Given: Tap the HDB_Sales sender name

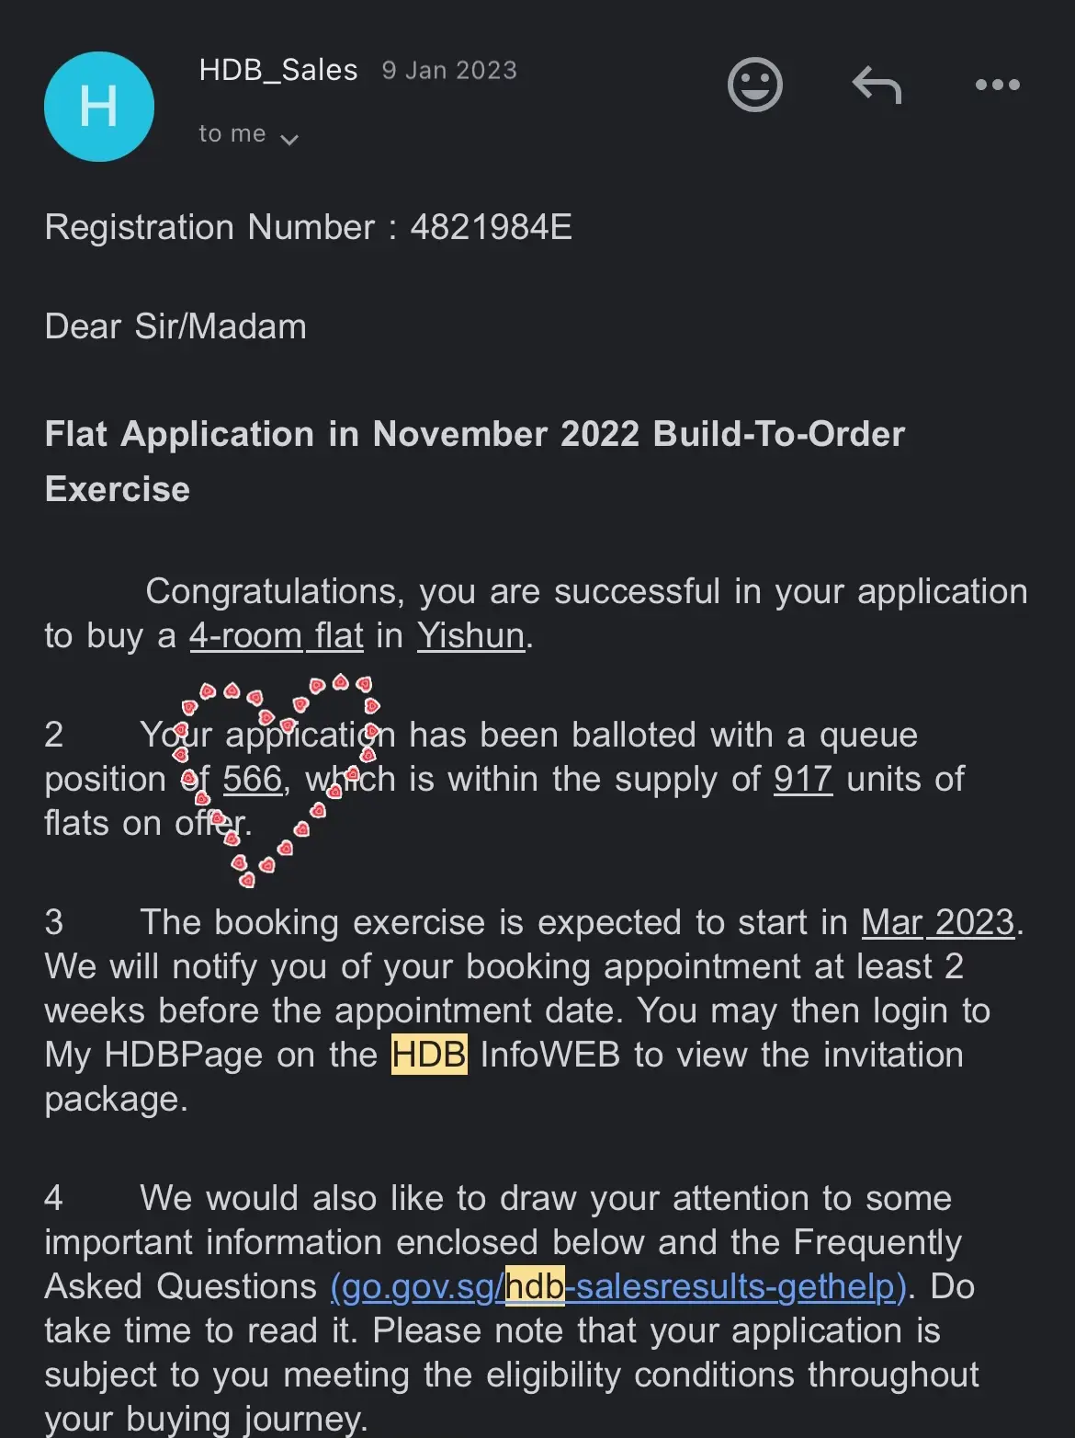Looking at the screenshot, I should (278, 70).
